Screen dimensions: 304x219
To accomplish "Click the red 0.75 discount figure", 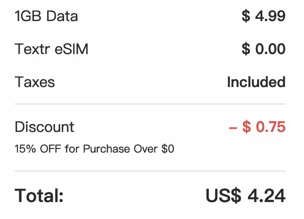I will tap(271, 126).
